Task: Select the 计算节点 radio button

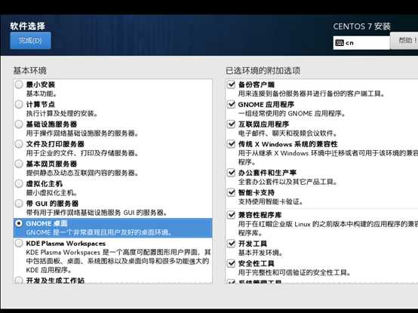Action: [x=19, y=104]
